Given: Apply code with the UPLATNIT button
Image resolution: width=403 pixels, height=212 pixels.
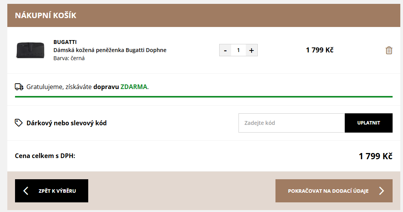Looking at the screenshot, I should pos(368,123).
